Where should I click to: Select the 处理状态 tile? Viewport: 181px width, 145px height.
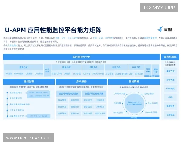pyautogui.click(x=62, y=107)
